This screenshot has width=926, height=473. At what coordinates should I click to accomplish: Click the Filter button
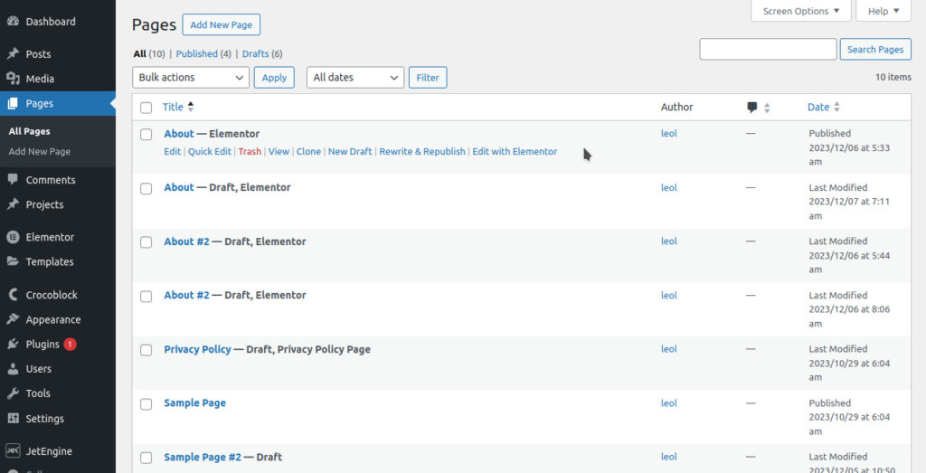[428, 78]
